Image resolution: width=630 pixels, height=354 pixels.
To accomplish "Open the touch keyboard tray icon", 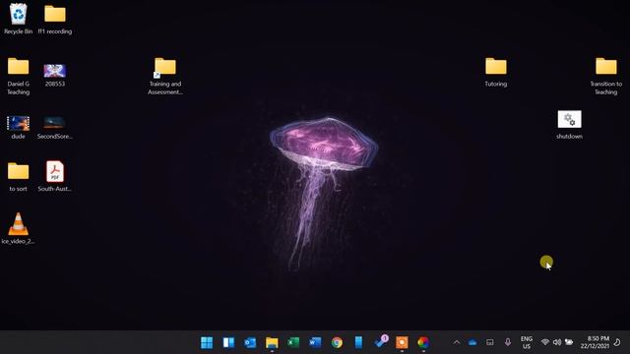I will pos(490,342).
